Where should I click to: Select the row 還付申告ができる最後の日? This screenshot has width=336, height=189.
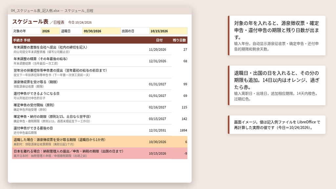(x=100, y=130)
